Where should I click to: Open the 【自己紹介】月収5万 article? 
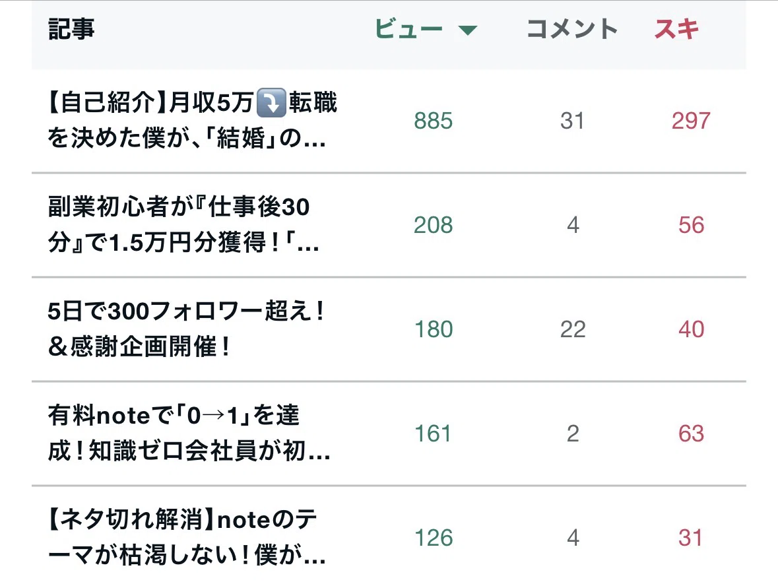point(193,120)
